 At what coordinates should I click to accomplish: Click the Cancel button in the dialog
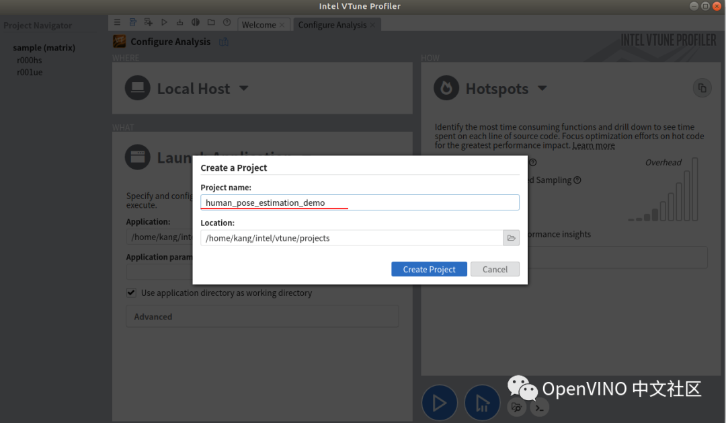pos(495,269)
